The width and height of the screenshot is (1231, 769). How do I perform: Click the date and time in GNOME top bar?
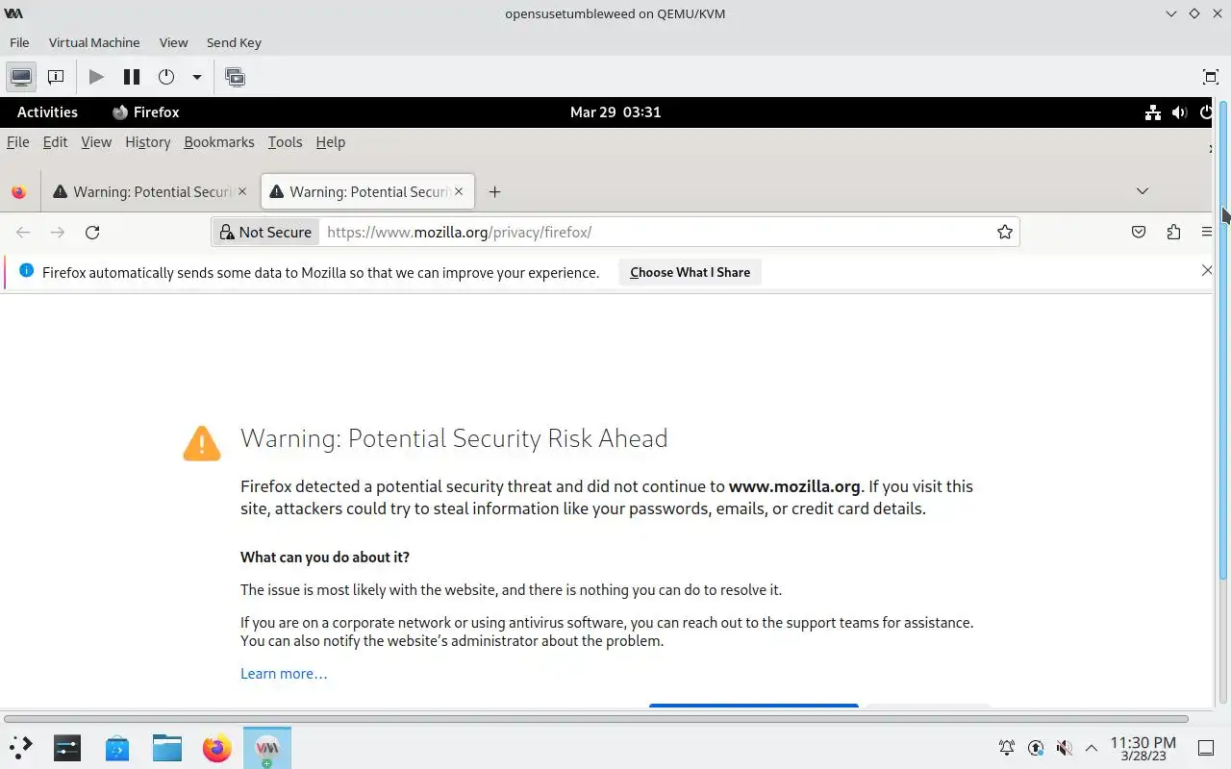615,112
